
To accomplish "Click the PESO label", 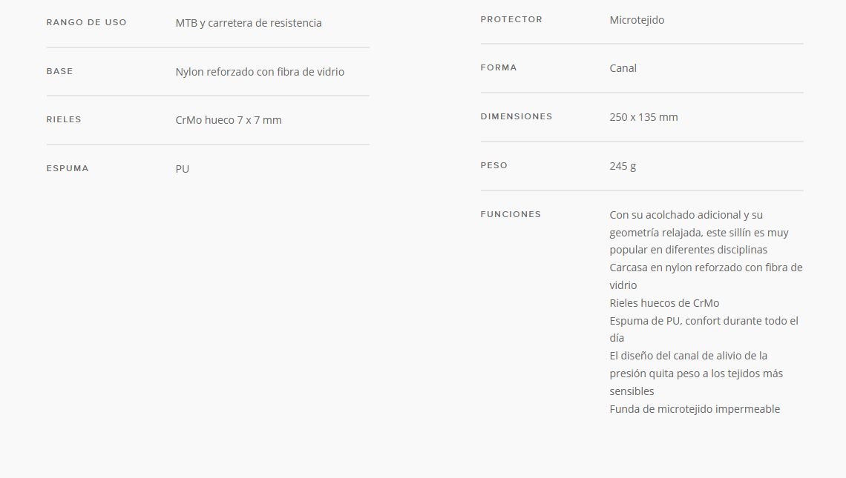I will coord(494,165).
